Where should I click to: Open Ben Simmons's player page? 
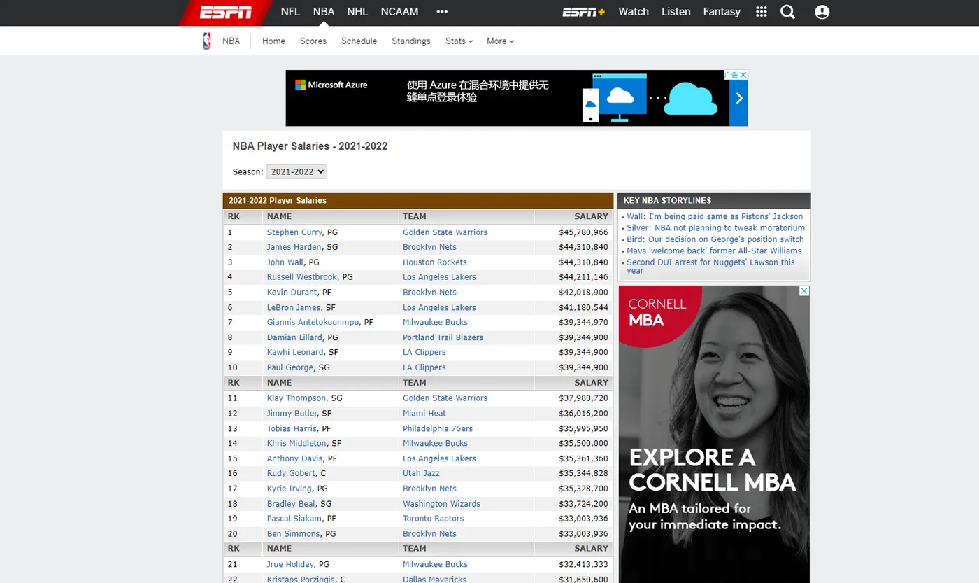pos(294,534)
